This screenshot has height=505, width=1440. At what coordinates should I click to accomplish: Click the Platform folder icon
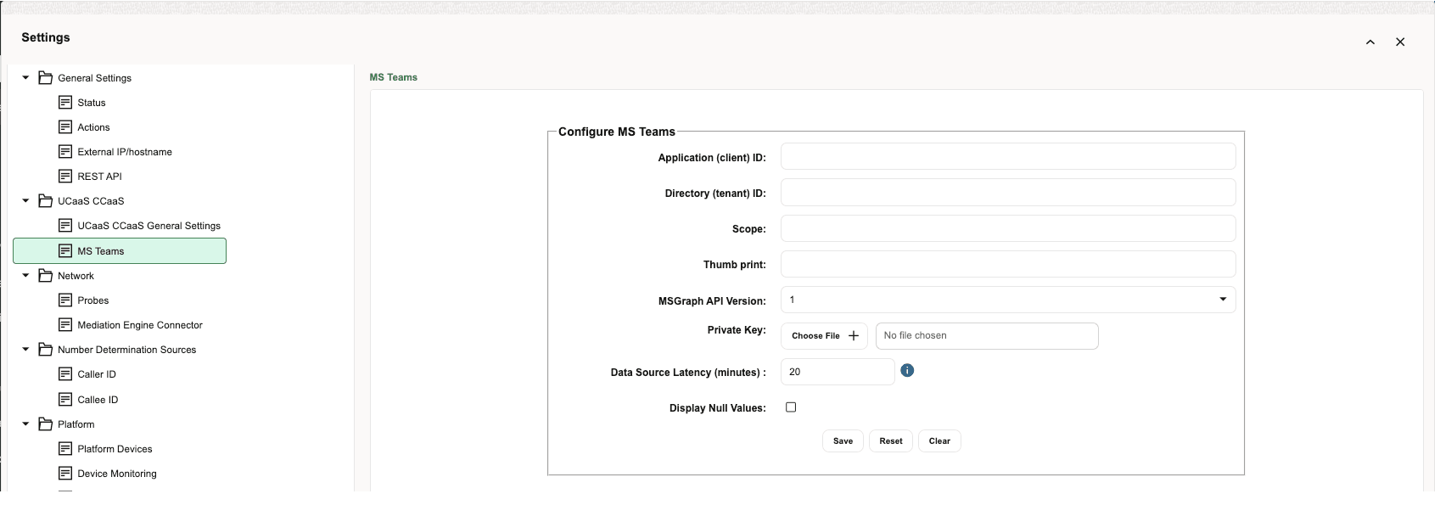tap(46, 424)
